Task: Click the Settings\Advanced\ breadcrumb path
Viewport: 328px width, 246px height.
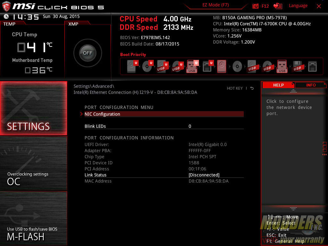Action: 94,86
